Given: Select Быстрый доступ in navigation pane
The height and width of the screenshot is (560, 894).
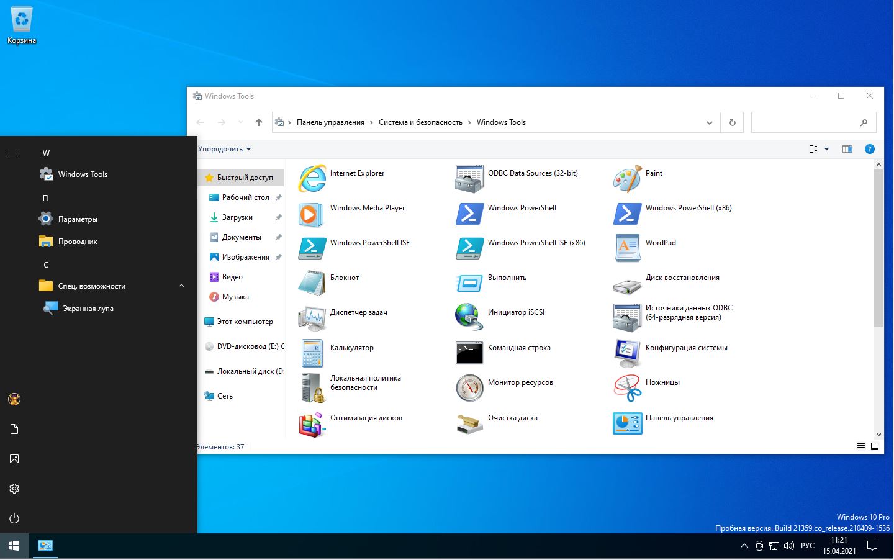Looking at the screenshot, I should pos(241,178).
